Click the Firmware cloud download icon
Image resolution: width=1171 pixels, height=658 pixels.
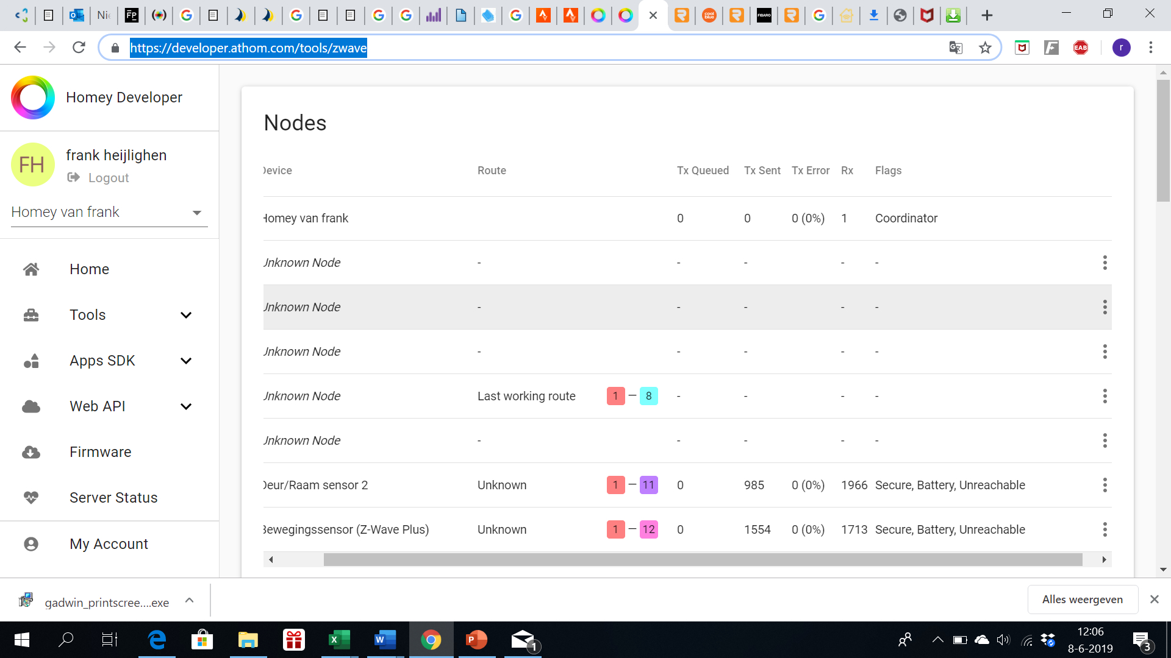pyautogui.click(x=31, y=452)
